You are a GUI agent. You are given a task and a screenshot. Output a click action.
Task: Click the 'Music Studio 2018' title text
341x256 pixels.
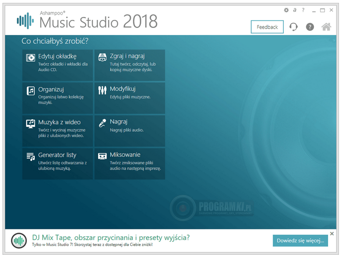pyautogui.click(x=98, y=22)
